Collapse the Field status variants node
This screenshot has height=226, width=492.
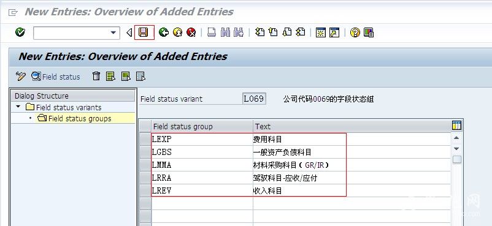point(18,107)
